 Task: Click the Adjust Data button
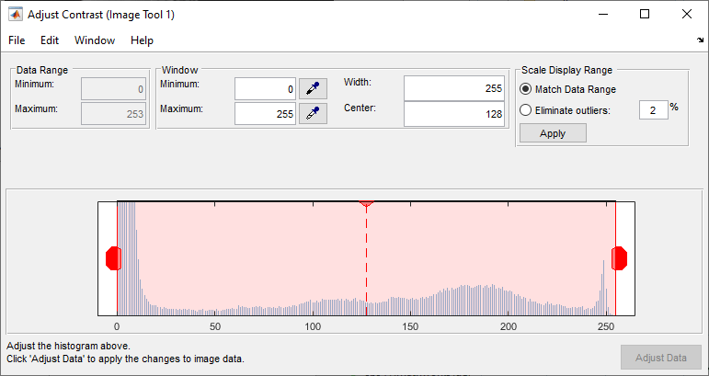coord(661,358)
